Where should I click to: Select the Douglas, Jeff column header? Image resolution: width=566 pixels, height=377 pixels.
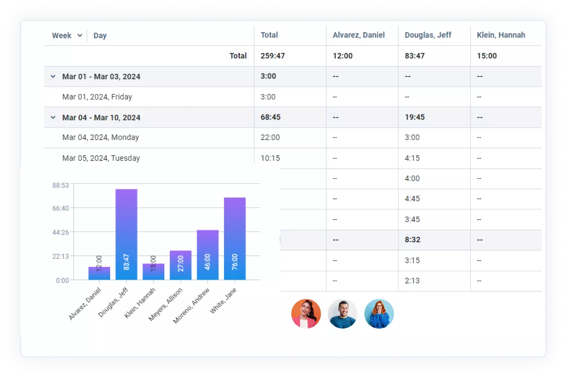click(427, 35)
